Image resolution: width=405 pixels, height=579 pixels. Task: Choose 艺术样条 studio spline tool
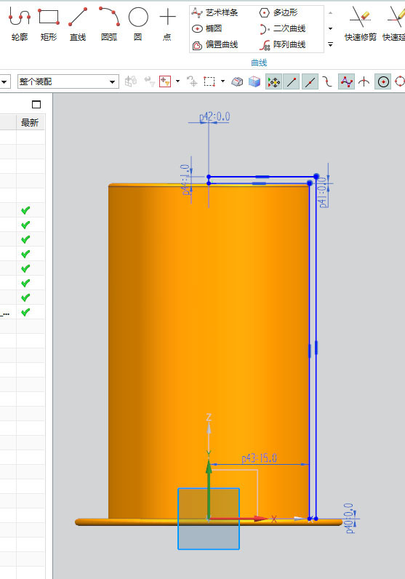pos(215,12)
